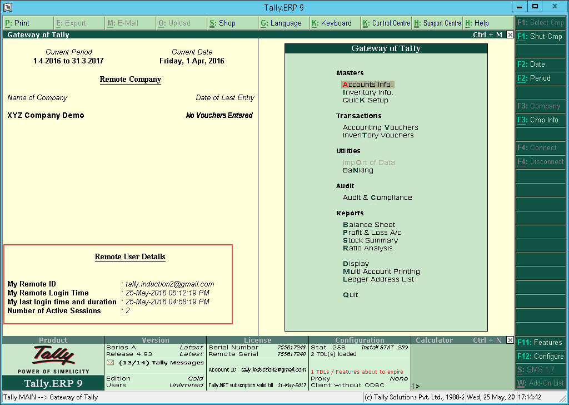Shut the company using F1: Shut Cmp
This screenshot has height=405, width=569.
point(540,36)
